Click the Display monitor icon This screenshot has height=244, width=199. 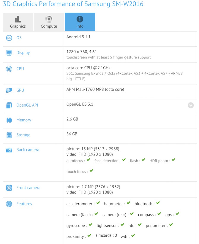click(x=9, y=53)
